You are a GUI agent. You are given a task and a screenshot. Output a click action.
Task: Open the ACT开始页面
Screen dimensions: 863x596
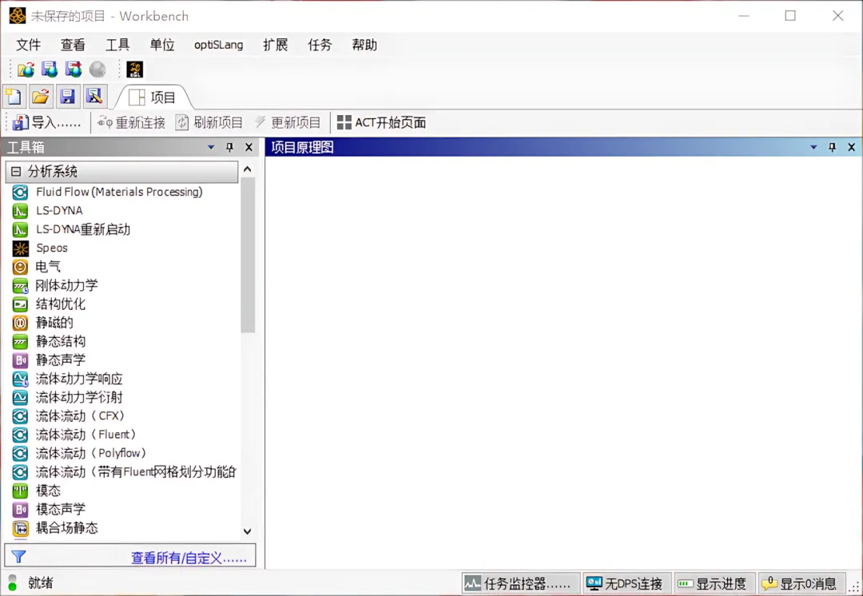[381, 122]
